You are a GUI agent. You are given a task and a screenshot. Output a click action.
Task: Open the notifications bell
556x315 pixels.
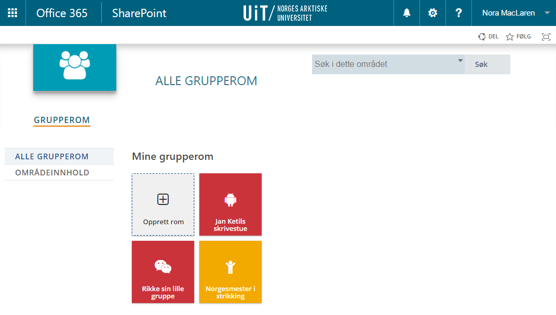click(x=406, y=13)
